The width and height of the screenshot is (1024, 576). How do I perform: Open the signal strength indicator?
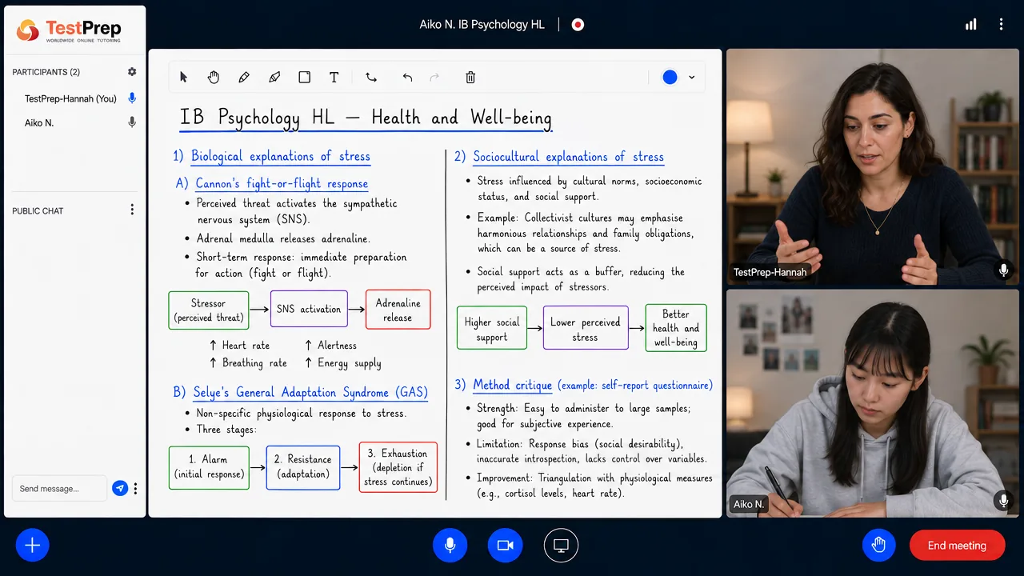(971, 25)
